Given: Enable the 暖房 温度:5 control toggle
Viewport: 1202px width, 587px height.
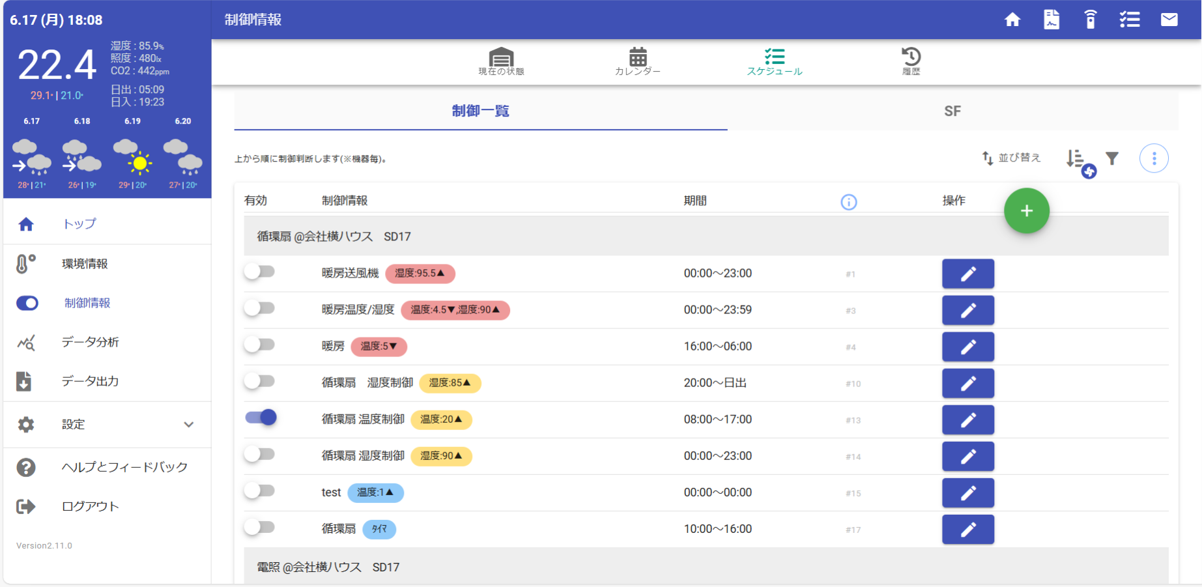Looking at the screenshot, I should (x=260, y=344).
